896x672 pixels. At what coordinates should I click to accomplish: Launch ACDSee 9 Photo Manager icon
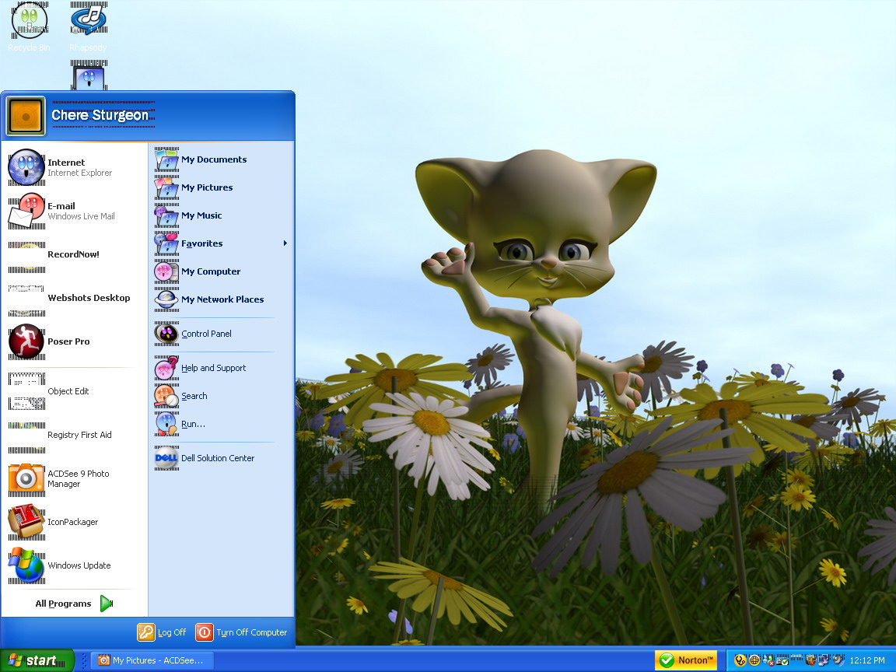26,479
